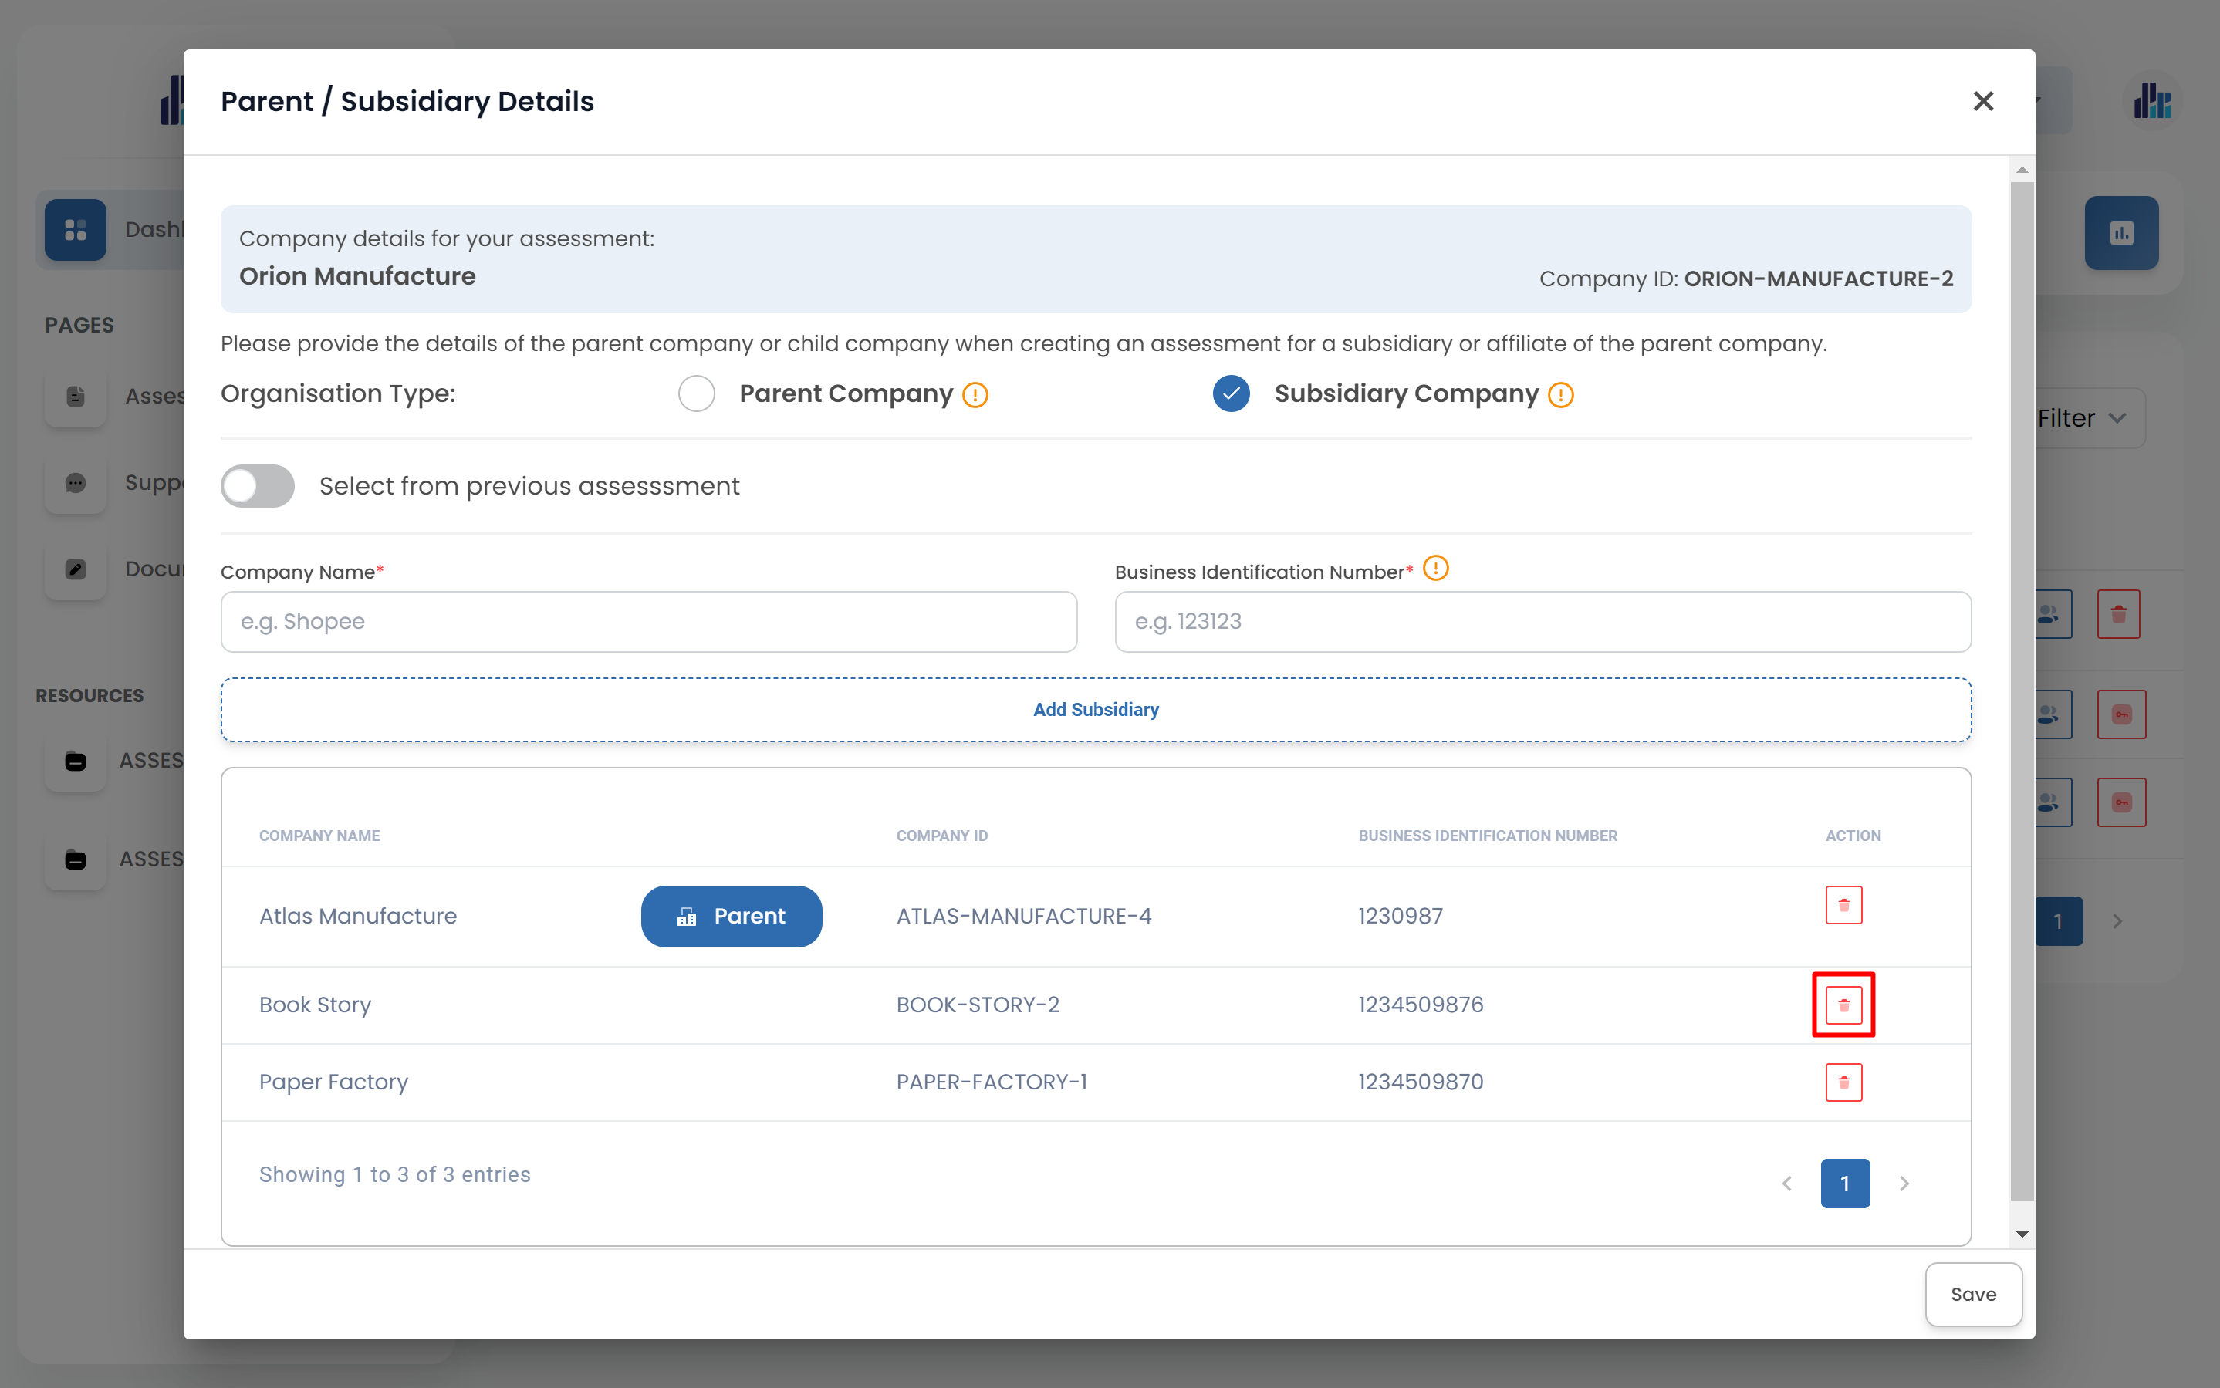Screen dimensions: 2220x1388
Task: Toggle Select from previous assessment switch
Action: coord(257,485)
